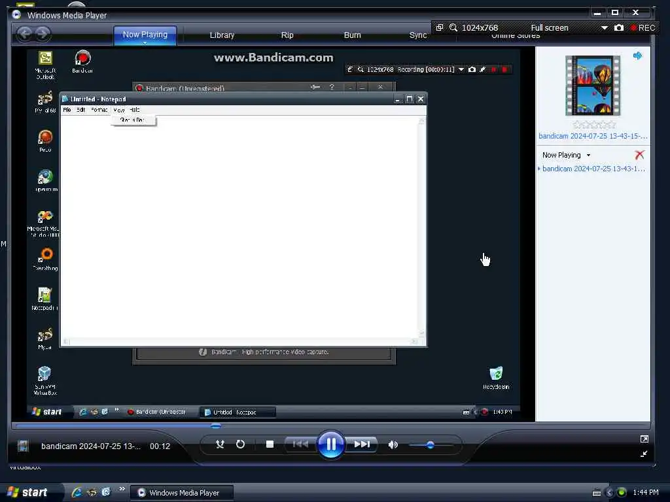
Task: Clear the playlist with the red X
Action: [639, 154]
